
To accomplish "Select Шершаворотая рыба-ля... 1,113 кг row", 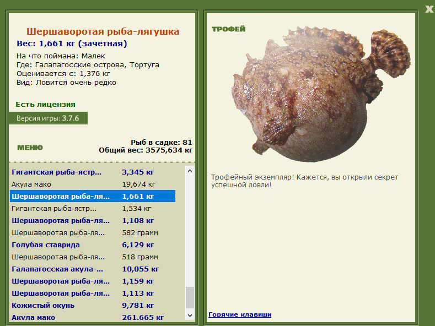I will tap(93, 294).
